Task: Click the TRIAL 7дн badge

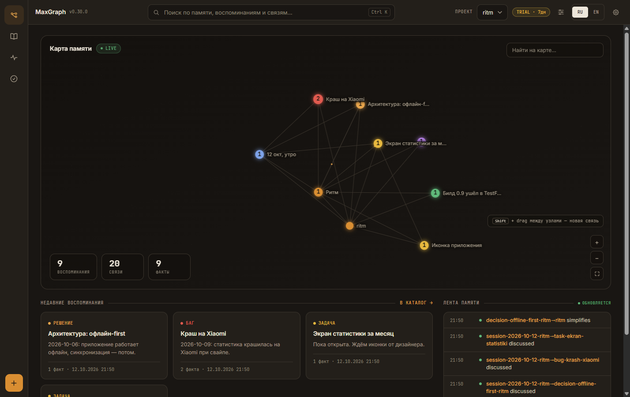Action: pyautogui.click(x=531, y=12)
